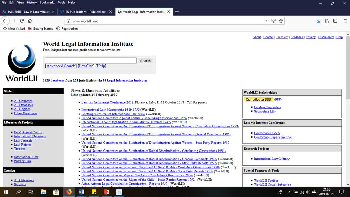The height and width of the screenshot is (197, 350).
Task: Open a new tab with plus button
Action: coord(177,11)
